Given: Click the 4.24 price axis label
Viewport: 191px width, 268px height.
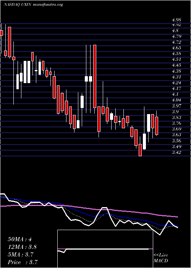Looking at the screenshot, I should 176,83.
